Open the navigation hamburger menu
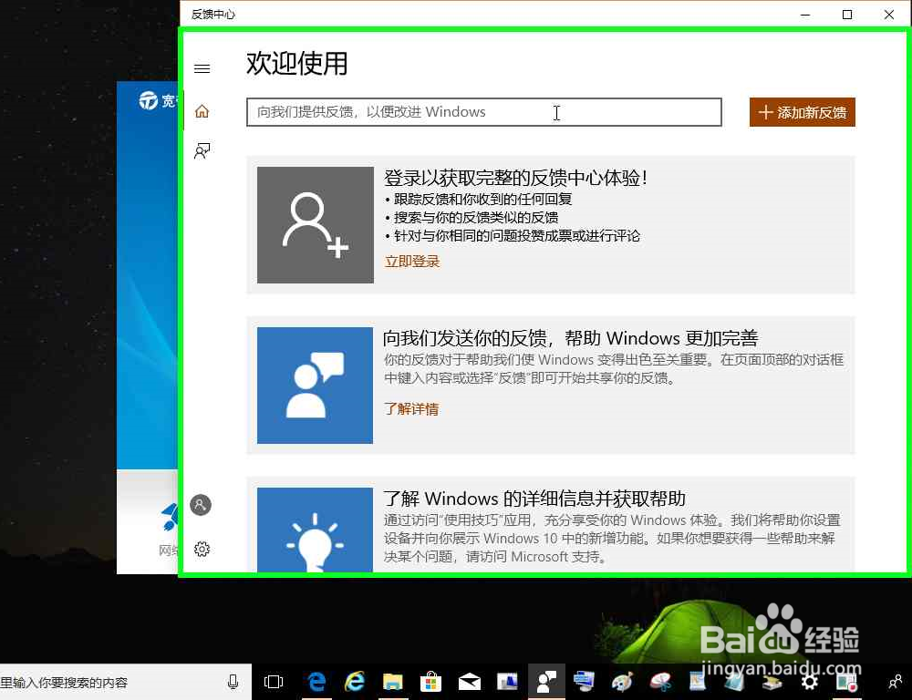 (202, 67)
